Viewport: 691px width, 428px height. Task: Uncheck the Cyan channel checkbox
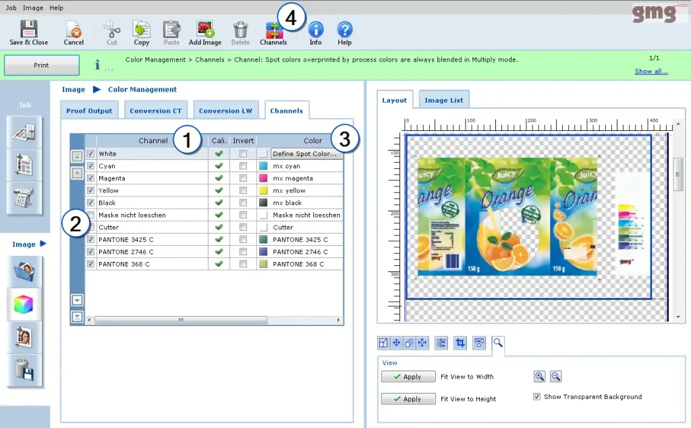pyautogui.click(x=91, y=166)
